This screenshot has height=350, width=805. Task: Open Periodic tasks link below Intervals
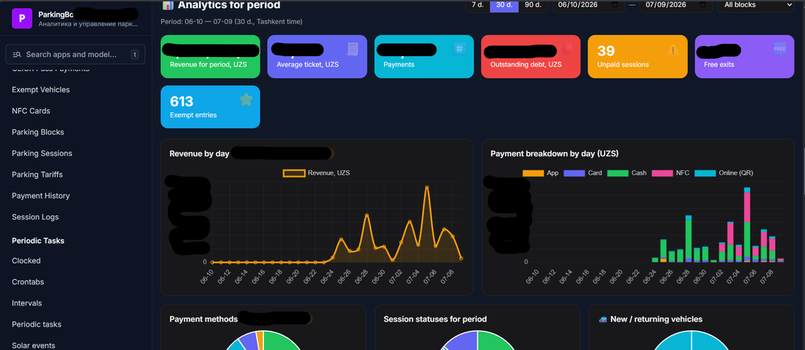pos(37,324)
